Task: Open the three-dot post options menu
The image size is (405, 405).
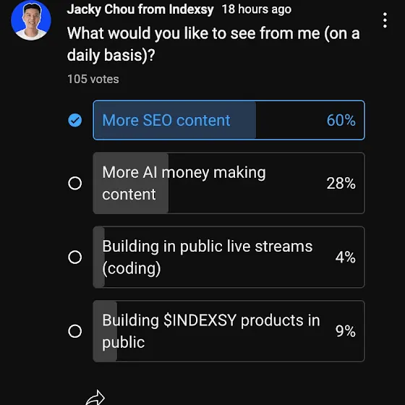Action: [385, 20]
